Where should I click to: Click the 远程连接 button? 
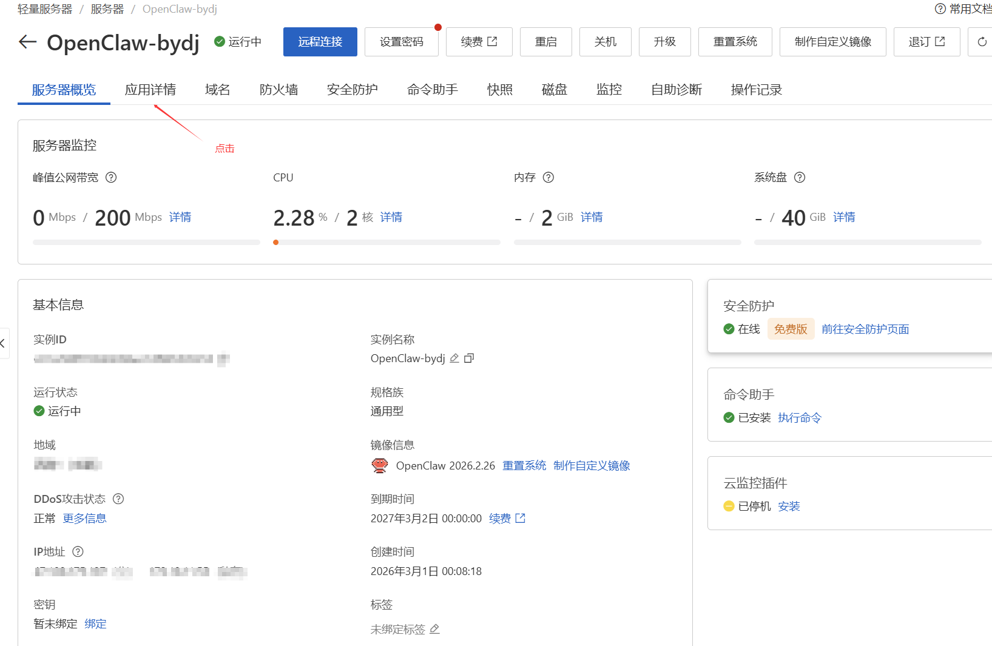pyautogui.click(x=320, y=42)
